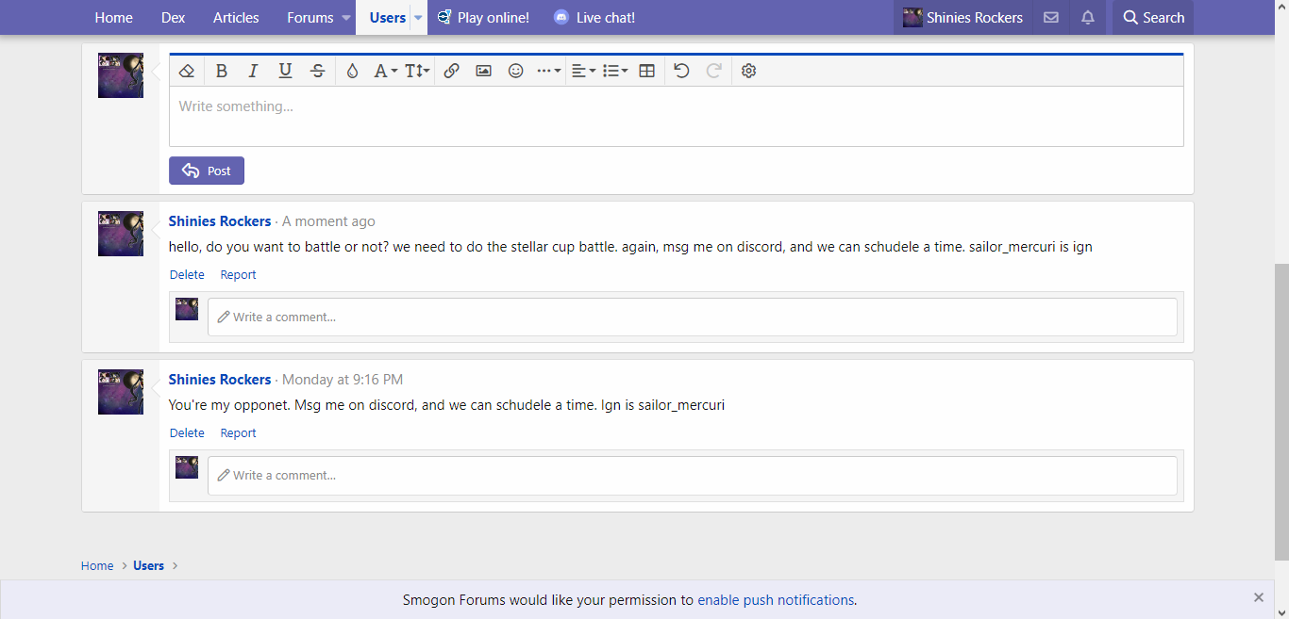Click the Home breadcrumb link
1289x619 pixels.
[97, 566]
